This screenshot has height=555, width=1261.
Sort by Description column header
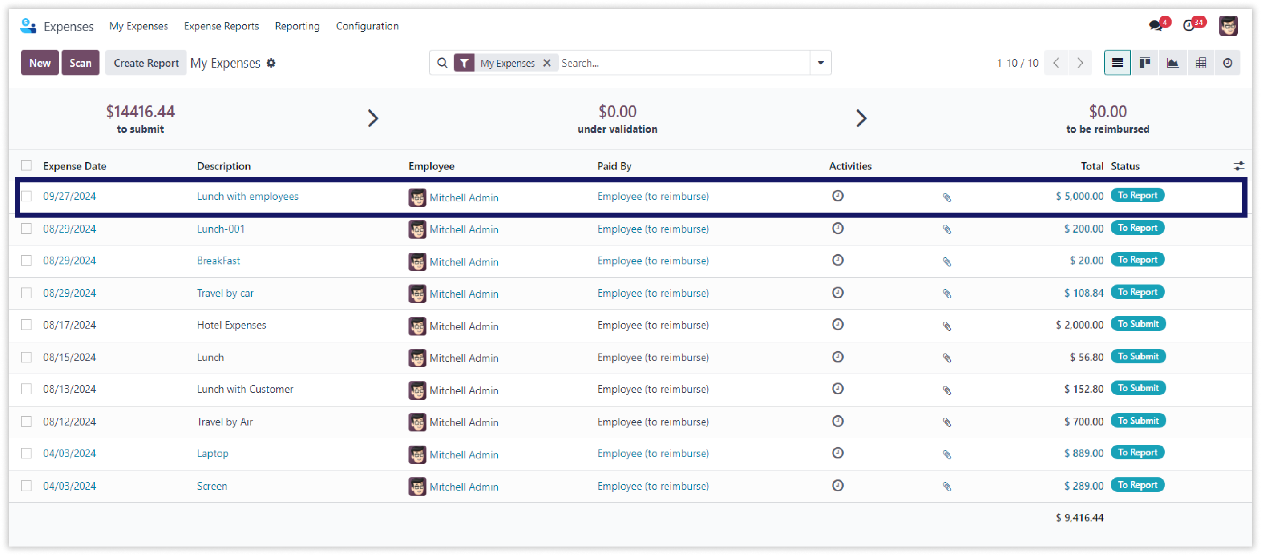(224, 166)
